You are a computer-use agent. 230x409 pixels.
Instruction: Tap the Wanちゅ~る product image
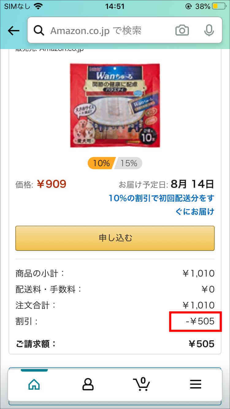(115, 105)
